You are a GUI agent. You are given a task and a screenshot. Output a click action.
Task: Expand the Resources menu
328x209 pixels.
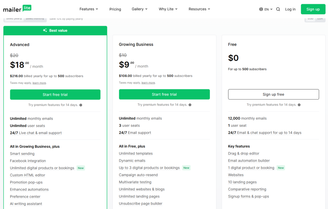click(x=199, y=9)
